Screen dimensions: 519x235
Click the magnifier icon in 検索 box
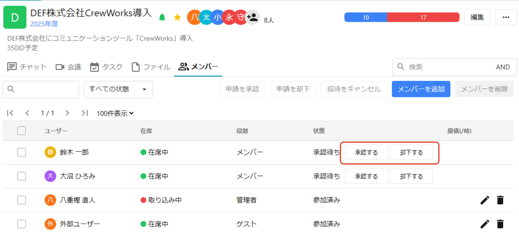[401, 67]
